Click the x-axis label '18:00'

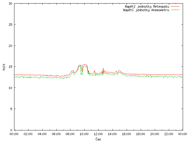pos(140,134)
